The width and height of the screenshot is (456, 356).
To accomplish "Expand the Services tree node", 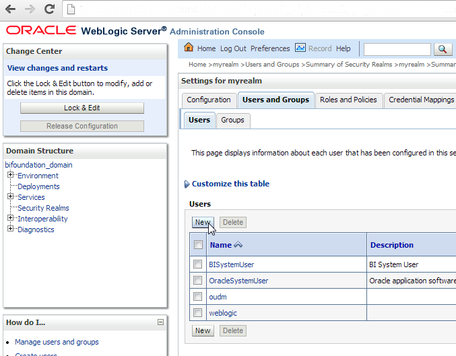I will coord(11,196).
